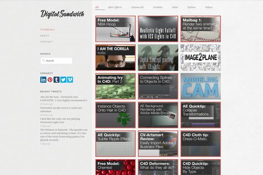Click the magnifier icon in search box

pyautogui.click(x=43, y=60)
